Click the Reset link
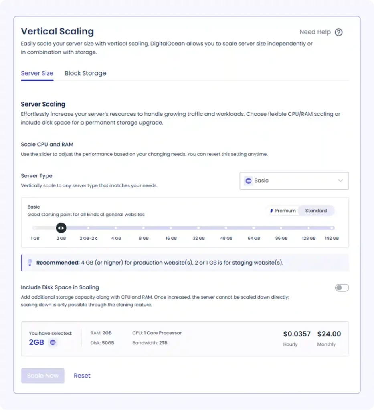The width and height of the screenshot is (374, 410). tap(82, 376)
